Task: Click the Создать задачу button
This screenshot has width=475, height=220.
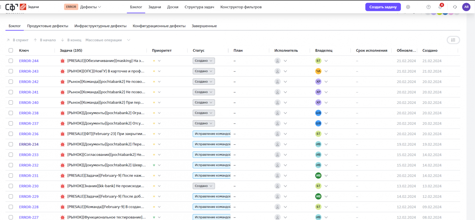Action: pyautogui.click(x=383, y=7)
